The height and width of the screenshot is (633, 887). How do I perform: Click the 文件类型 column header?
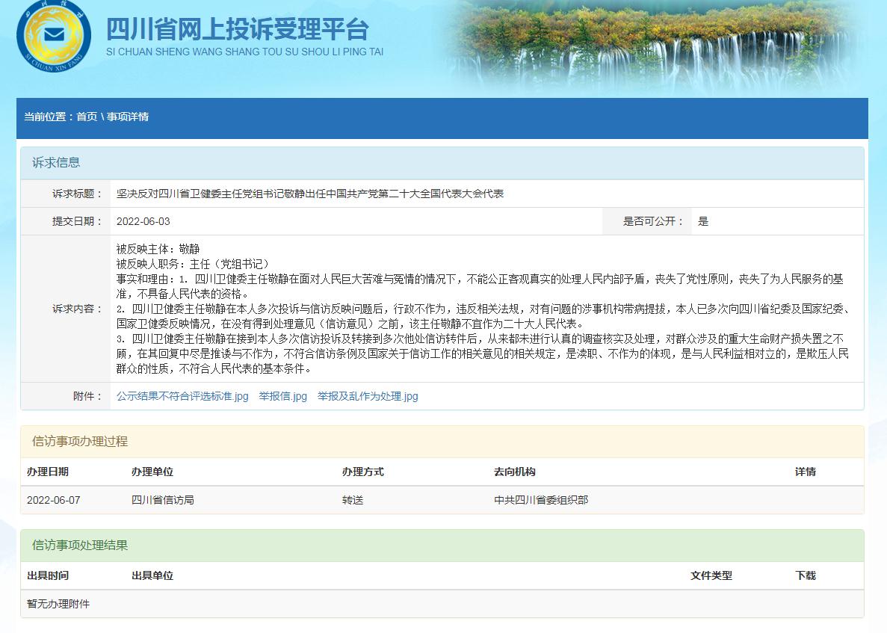click(711, 576)
